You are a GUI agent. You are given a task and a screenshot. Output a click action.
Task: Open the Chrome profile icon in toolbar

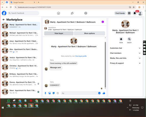139,7
